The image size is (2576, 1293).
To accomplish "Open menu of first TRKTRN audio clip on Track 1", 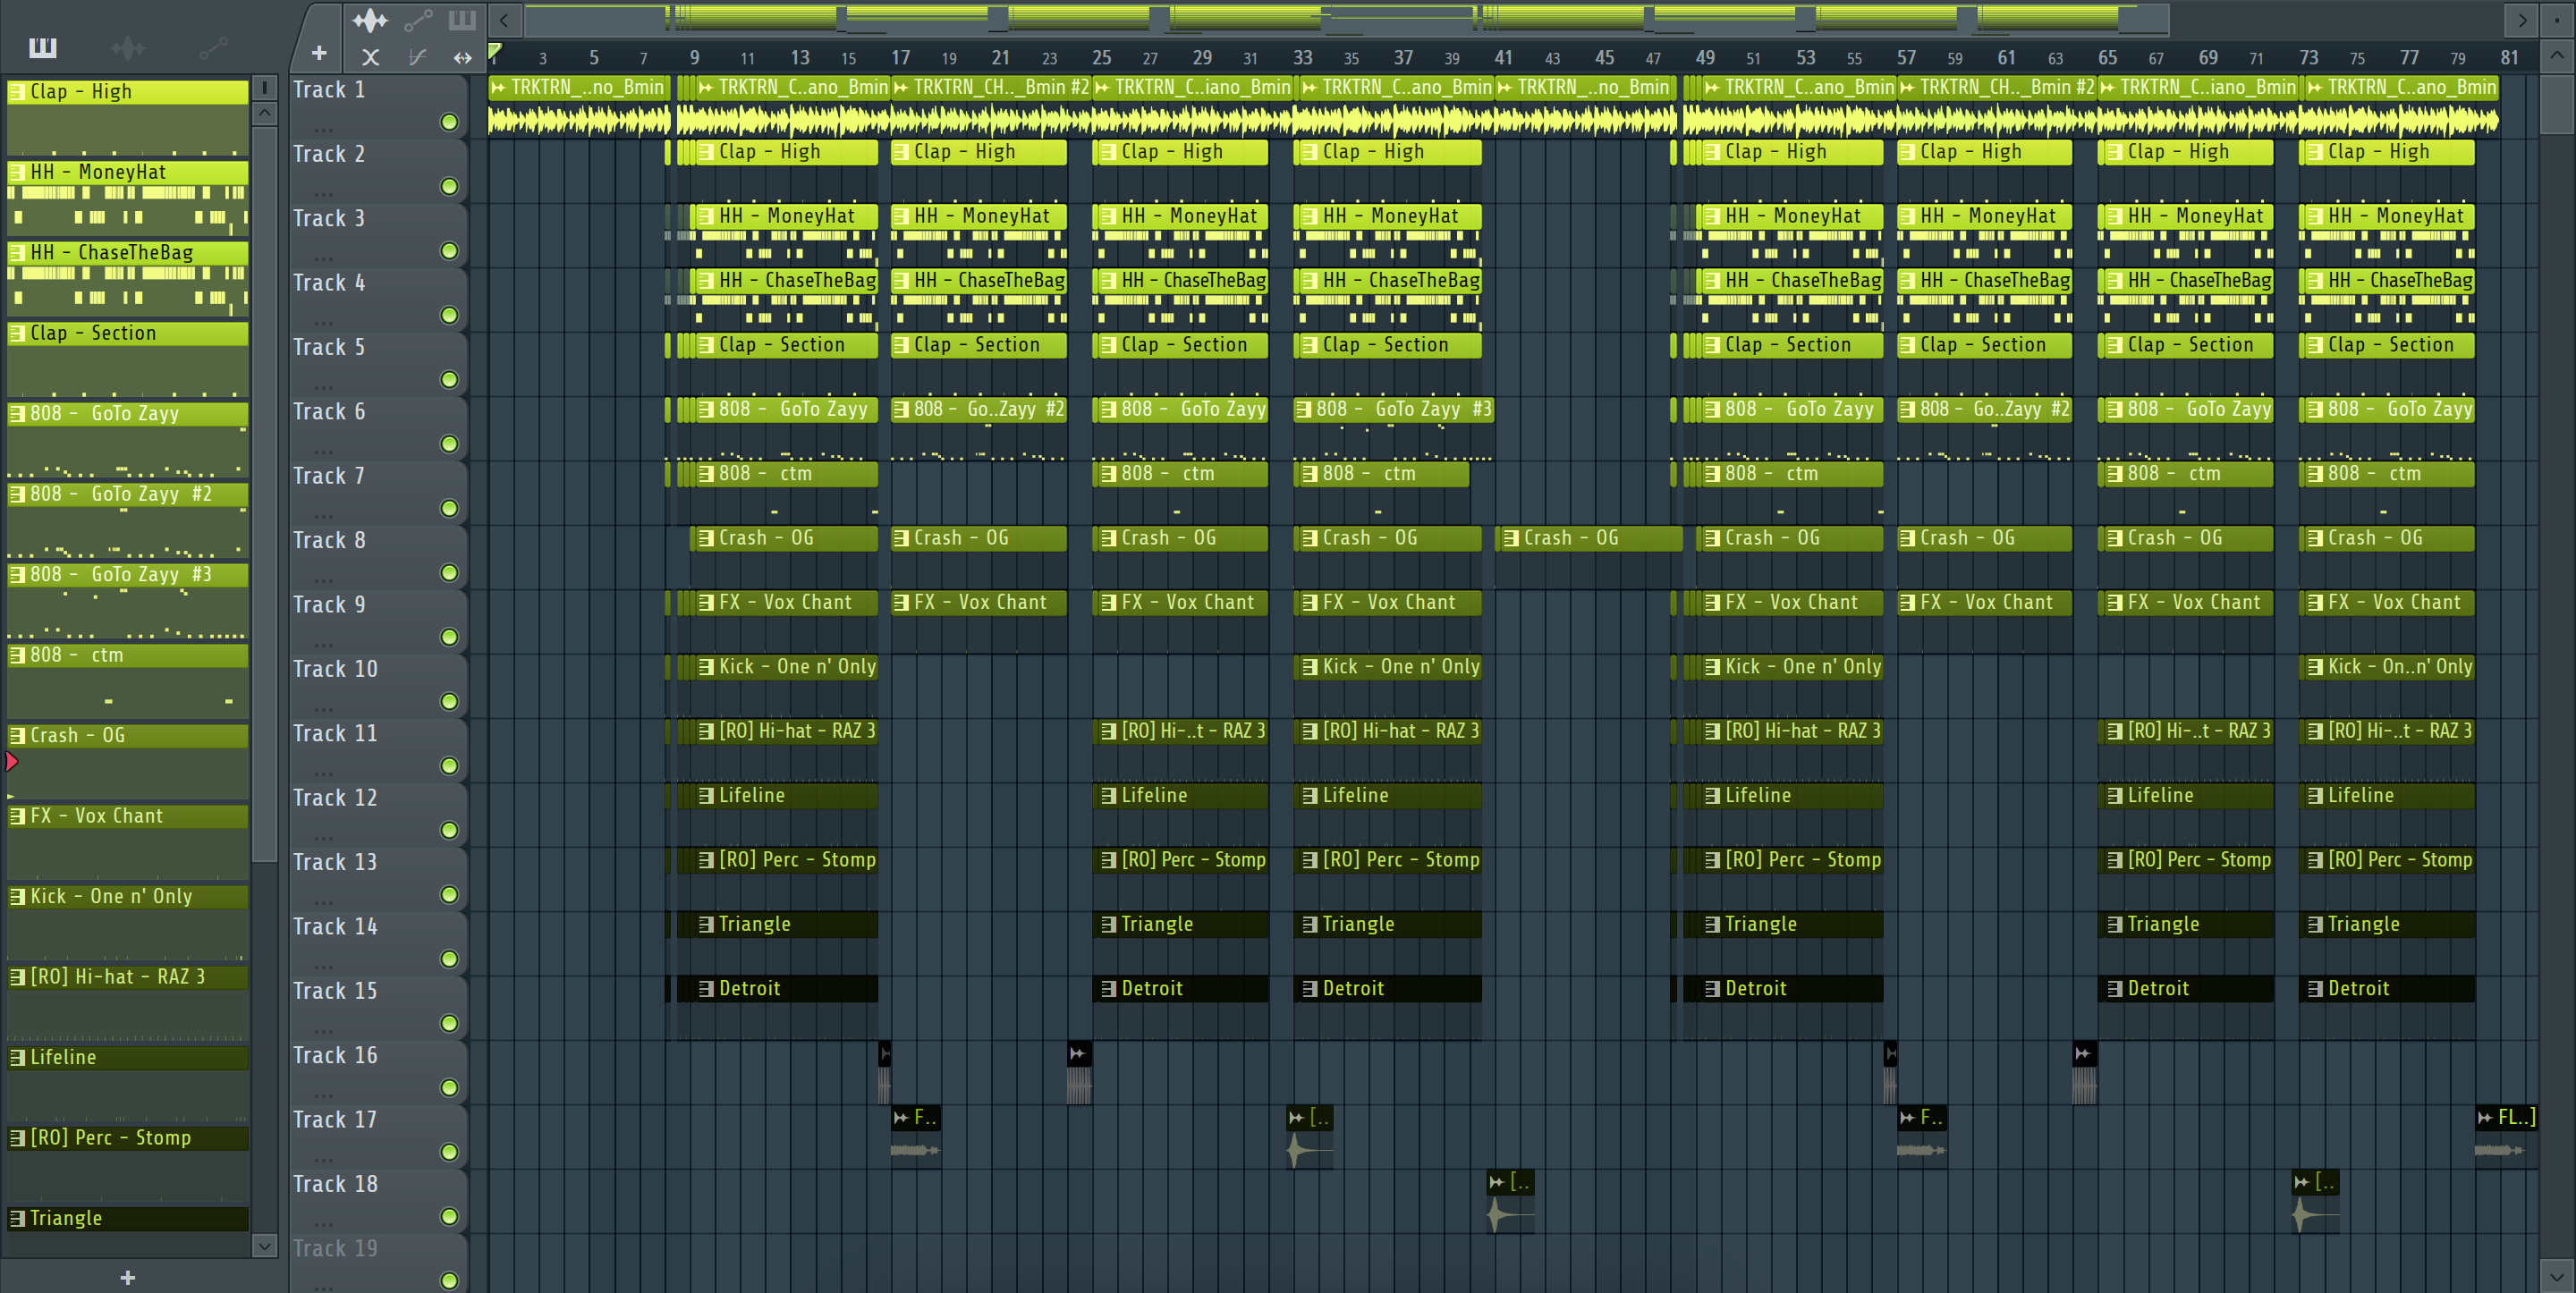I will [x=498, y=88].
